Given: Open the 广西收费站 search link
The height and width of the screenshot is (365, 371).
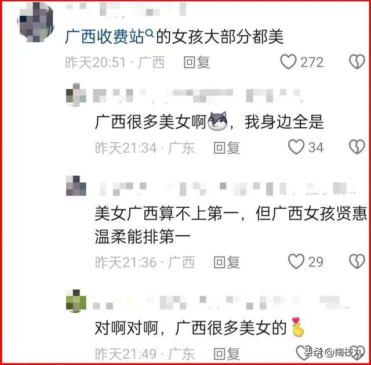Looking at the screenshot, I should tap(104, 37).
